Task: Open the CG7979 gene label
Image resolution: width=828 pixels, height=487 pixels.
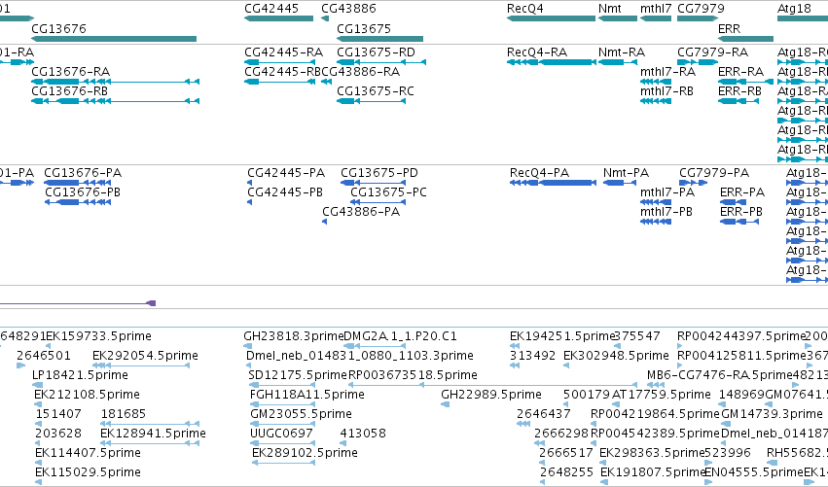Action: 701,9
